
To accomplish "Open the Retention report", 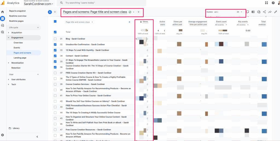I will pyautogui.click(x=16, y=68).
